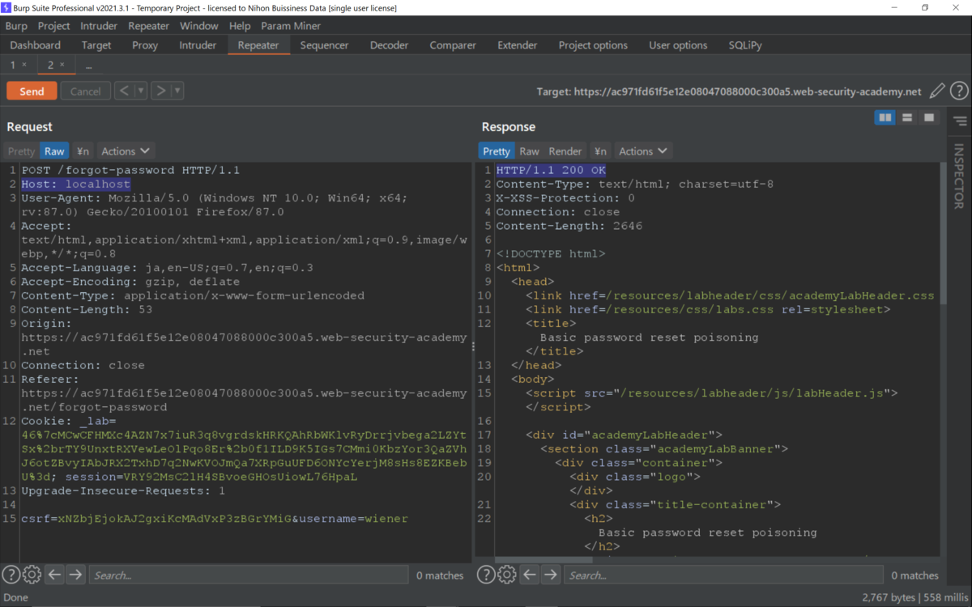Select combined tabbed layout view icon
The height and width of the screenshot is (607, 972).
[929, 118]
